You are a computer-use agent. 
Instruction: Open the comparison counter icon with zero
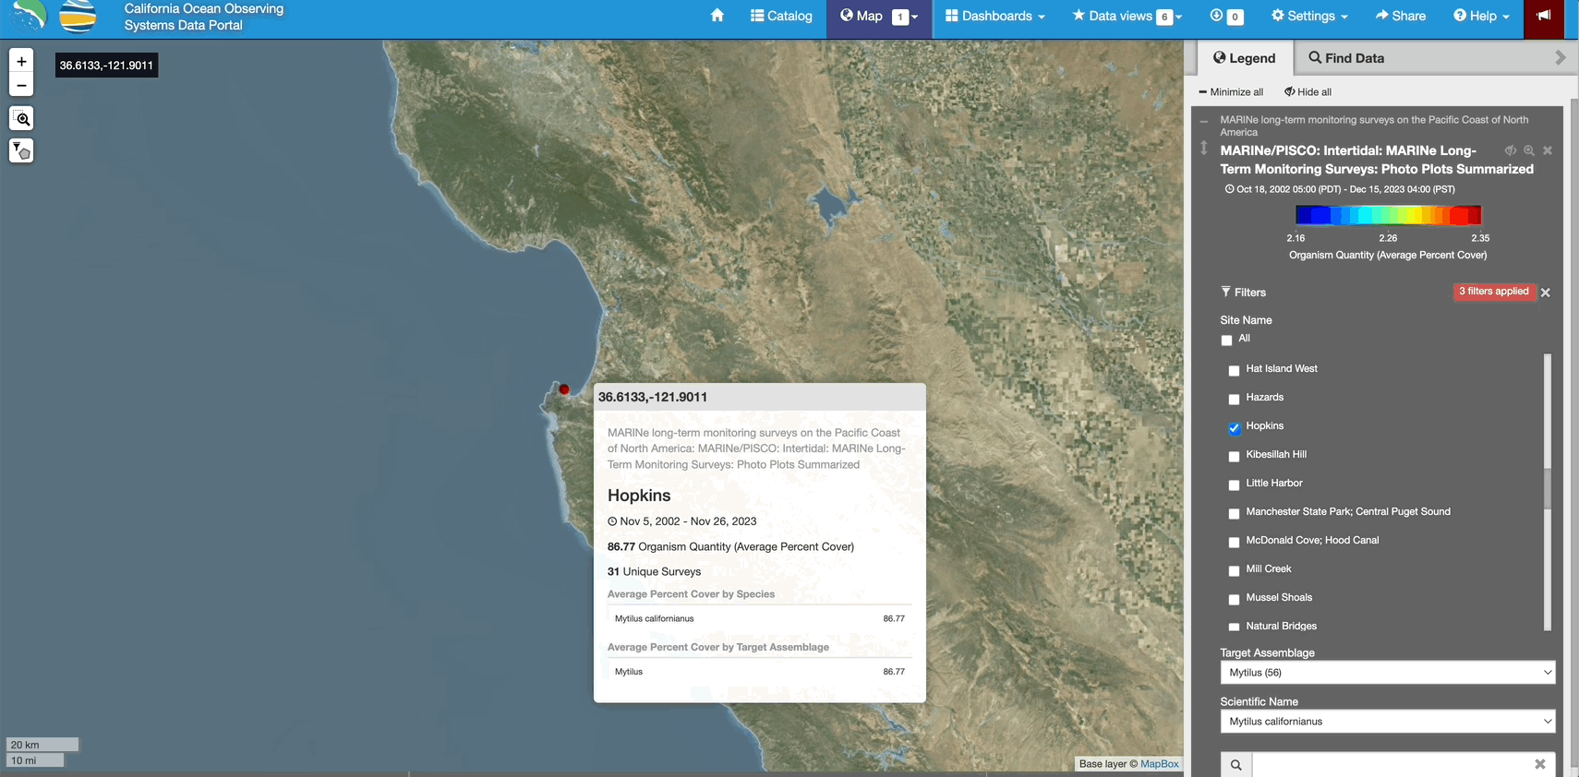tap(1226, 16)
